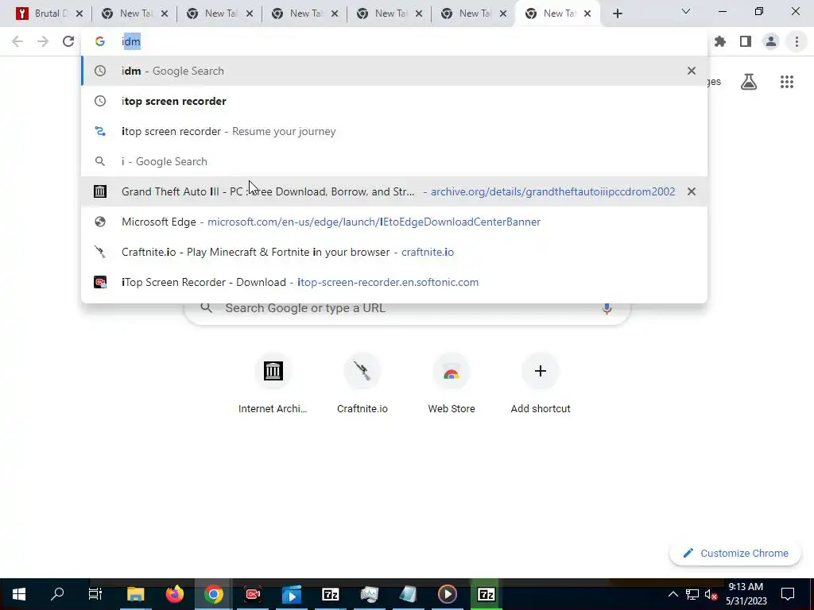Screen dimensions: 814x610
Task: Close the Brutal tab
Action: pyautogui.click(x=79, y=14)
